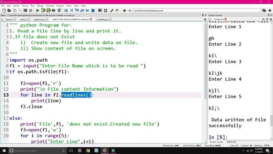
Task: Click the 'import os.path' code line
Action: click(x=29, y=60)
